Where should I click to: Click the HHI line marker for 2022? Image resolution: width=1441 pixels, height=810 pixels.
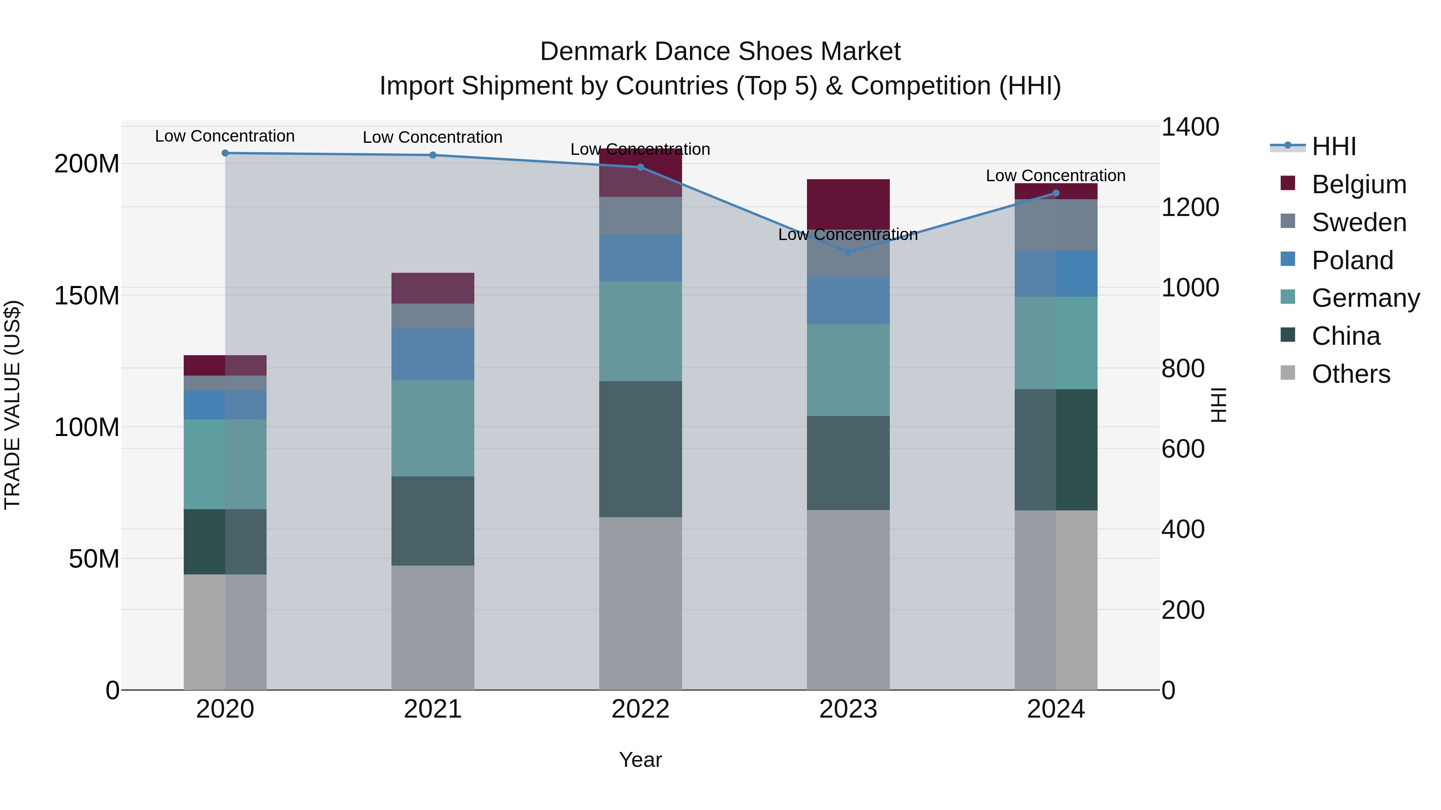click(x=640, y=167)
